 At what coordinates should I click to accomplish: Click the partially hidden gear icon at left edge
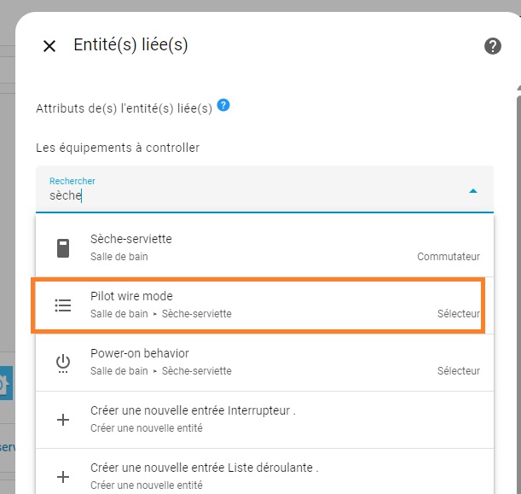[x=4, y=385]
